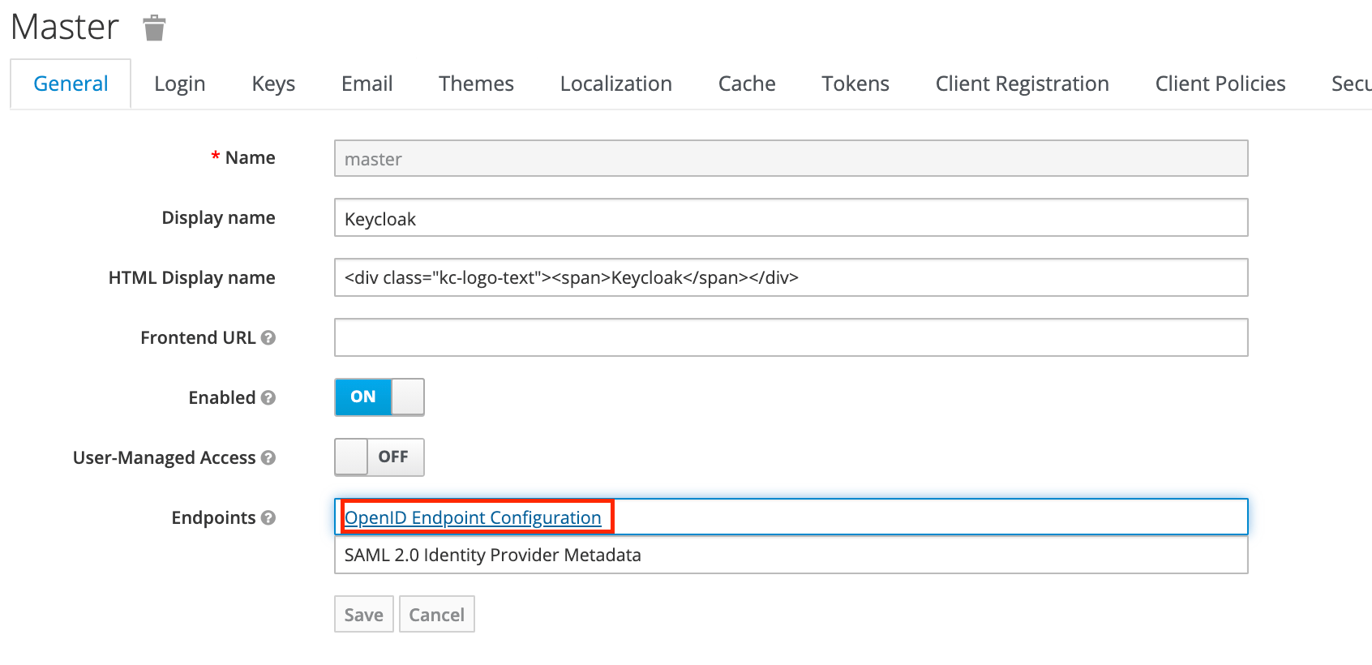Select the General tab
Image resolution: width=1372 pixels, height=665 pixels.
[x=71, y=84]
